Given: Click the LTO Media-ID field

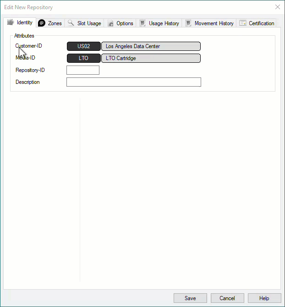Looking at the screenshot, I should pyautogui.click(x=83, y=58).
